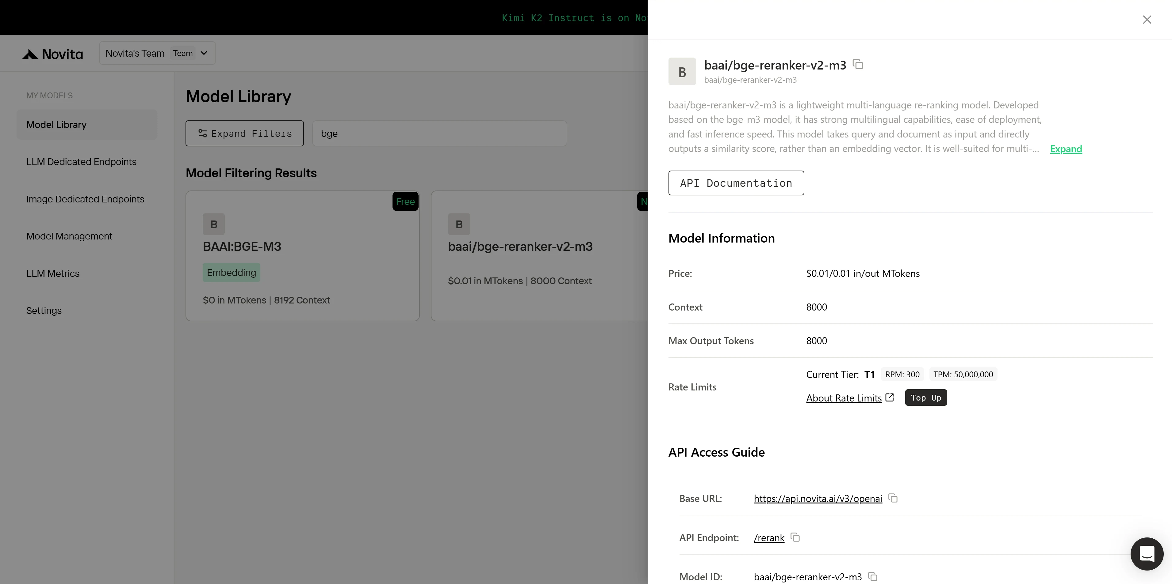Open the api.novita.ai base URL link
The height and width of the screenshot is (584, 1172).
point(818,499)
